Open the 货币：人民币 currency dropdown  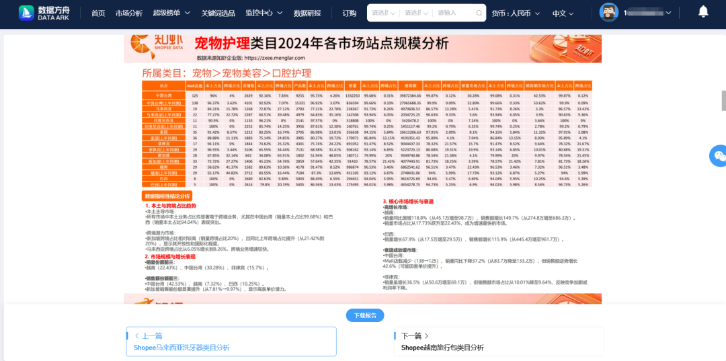516,13
